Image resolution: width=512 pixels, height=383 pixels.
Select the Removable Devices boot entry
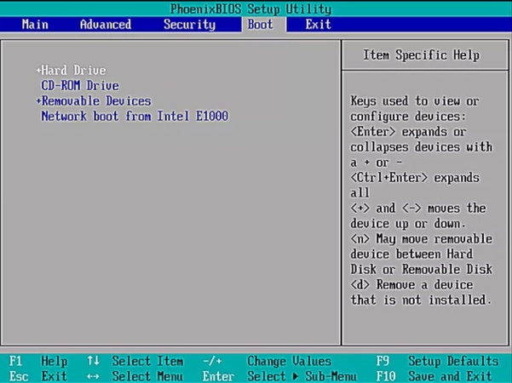[96, 100]
